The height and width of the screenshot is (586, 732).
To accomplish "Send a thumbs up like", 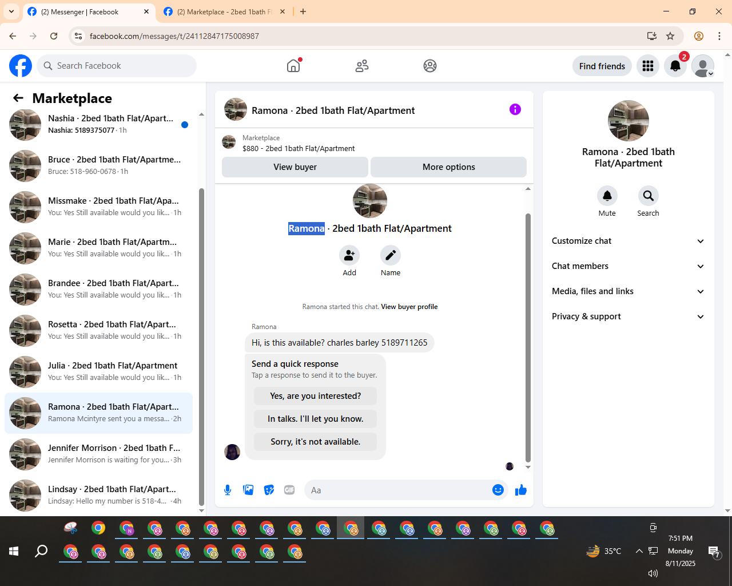I will click(x=521, y=490).
